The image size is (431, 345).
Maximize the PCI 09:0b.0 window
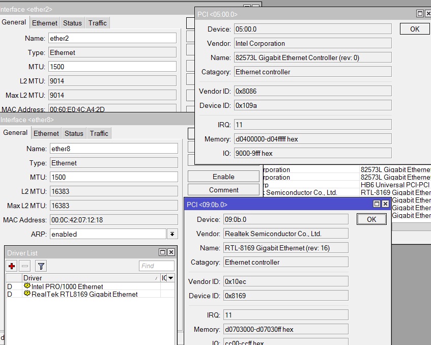click(377, 204)
